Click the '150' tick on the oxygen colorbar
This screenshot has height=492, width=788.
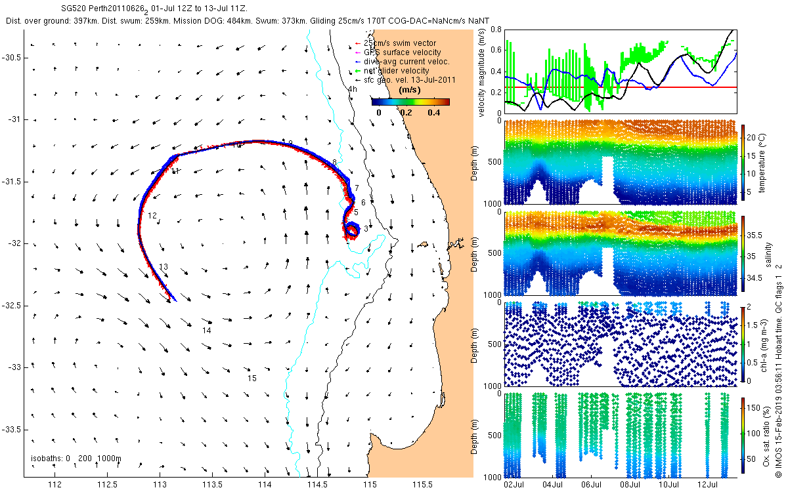[755, 409]
